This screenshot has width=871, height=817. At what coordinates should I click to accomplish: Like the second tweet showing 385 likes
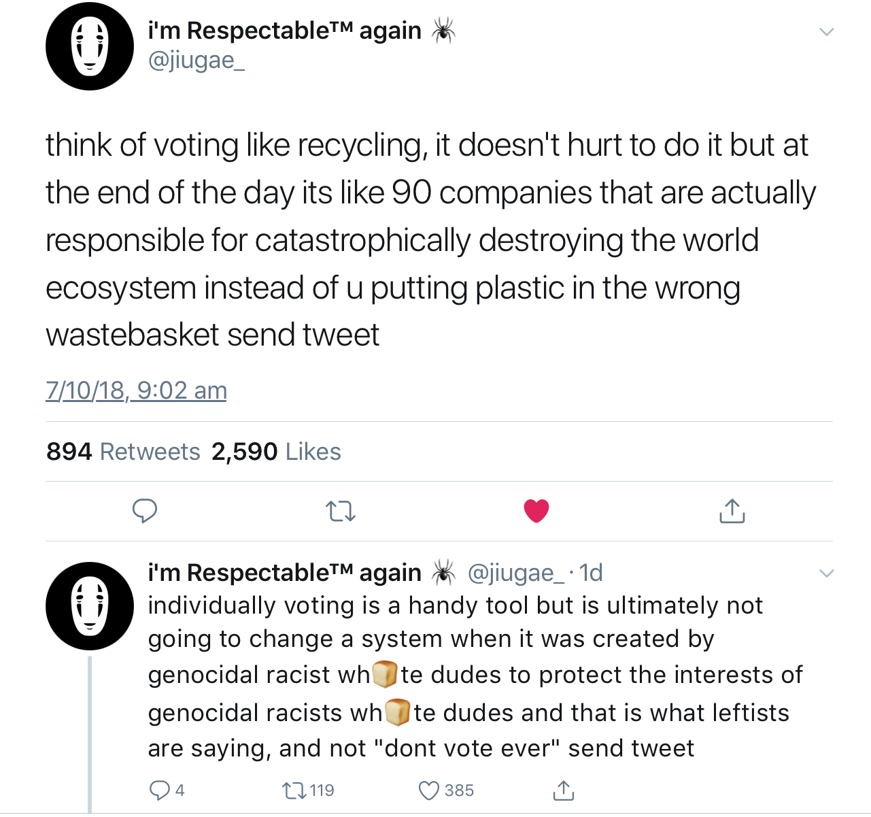(446, 790)
